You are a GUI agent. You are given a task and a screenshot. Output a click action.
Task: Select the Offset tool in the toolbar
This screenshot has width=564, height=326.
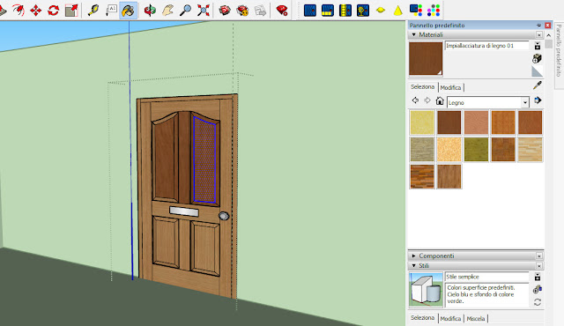pyautogui.click(x=18, y=11)
